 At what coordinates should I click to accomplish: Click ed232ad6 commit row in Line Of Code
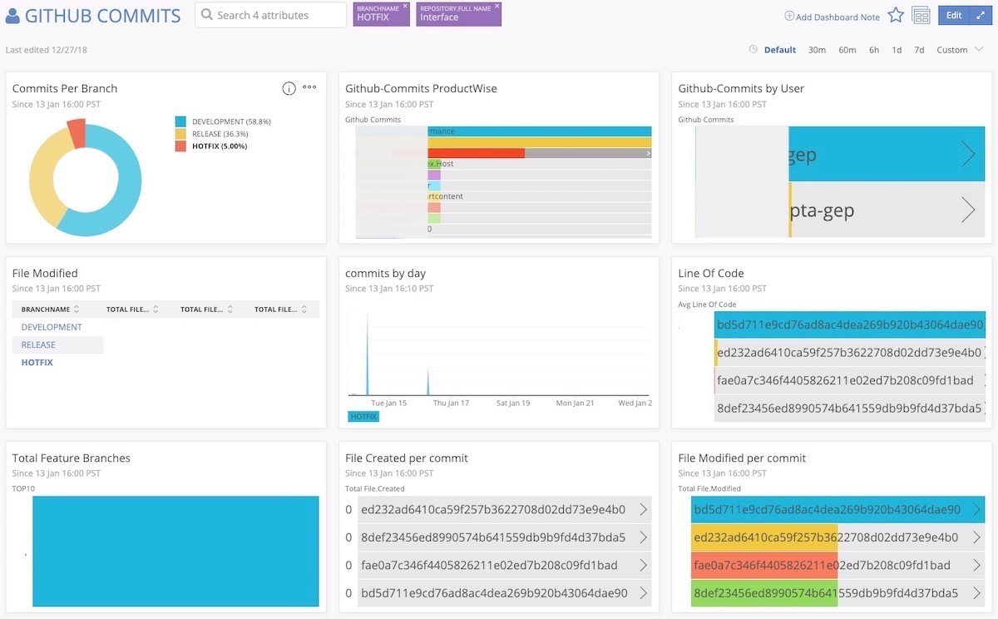(850, 353)
